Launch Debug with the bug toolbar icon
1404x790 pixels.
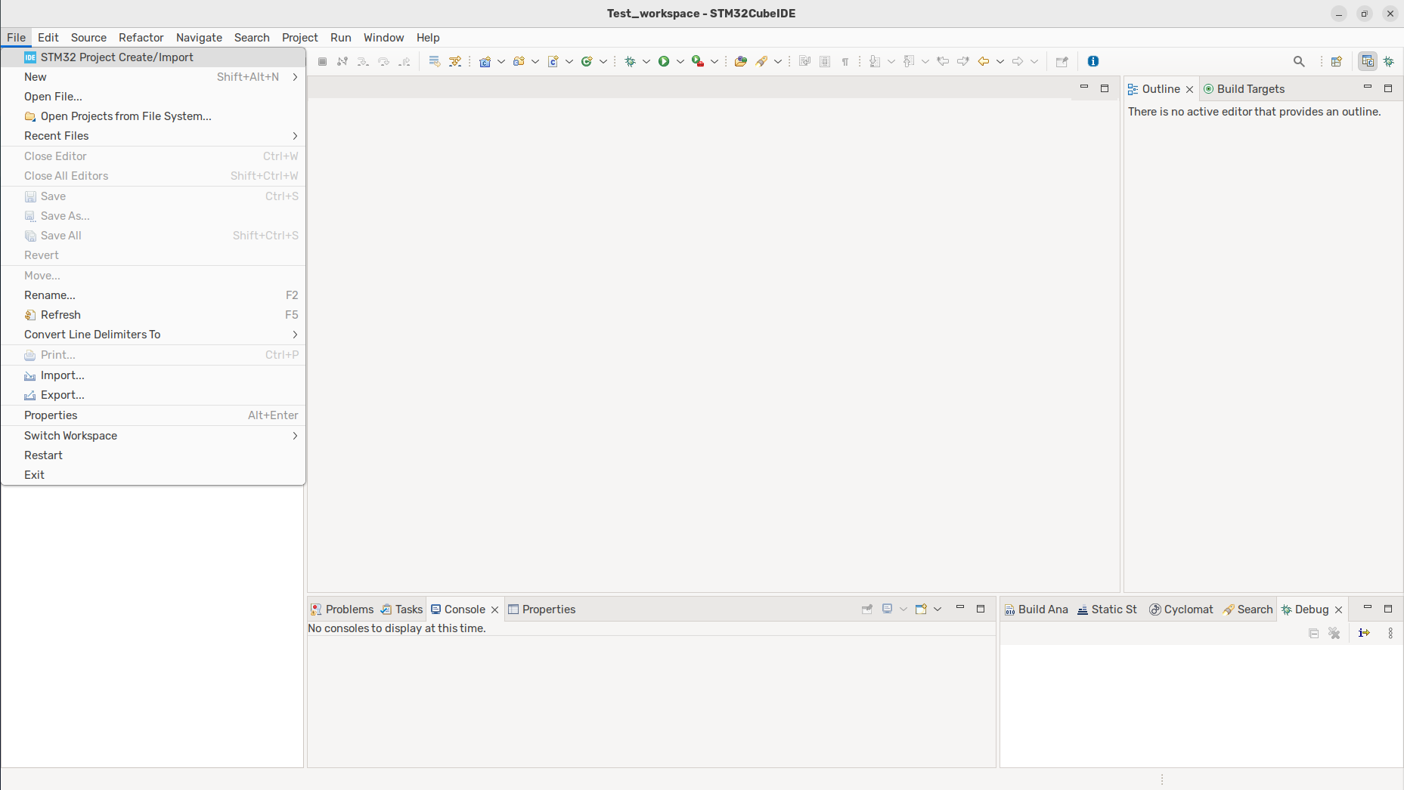tap(630, 62)
